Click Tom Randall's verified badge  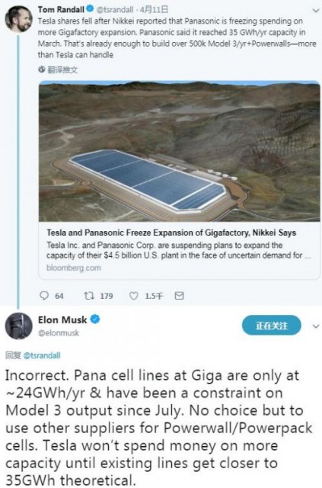tap(90, 9)
